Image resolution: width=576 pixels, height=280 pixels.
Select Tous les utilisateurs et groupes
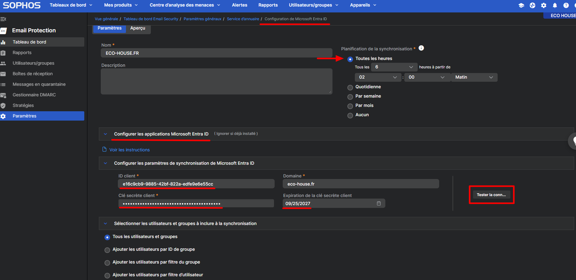pos(107,237)
